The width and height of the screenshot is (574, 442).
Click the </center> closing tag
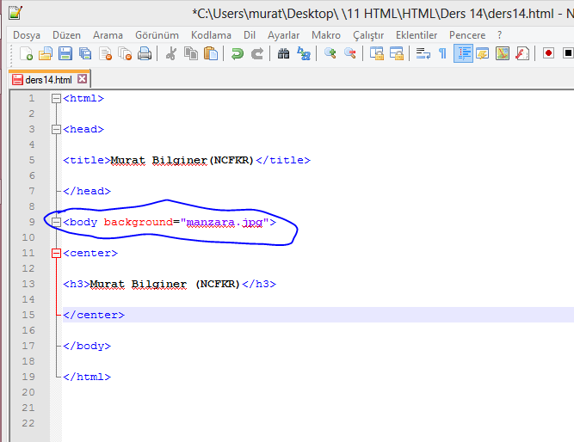(94, 315)
